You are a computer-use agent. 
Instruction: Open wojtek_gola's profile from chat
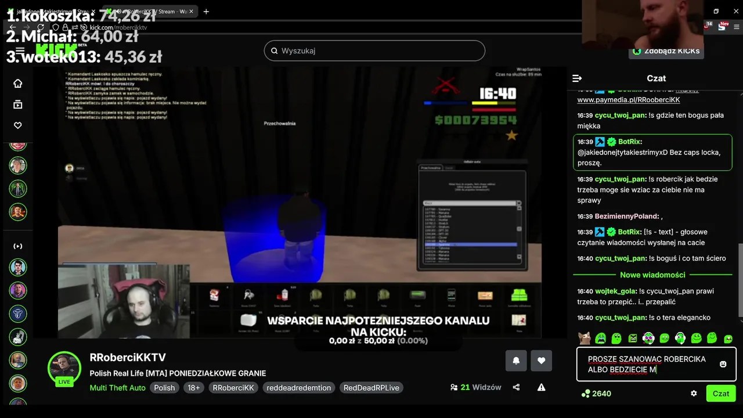click(x=614, y=291)
